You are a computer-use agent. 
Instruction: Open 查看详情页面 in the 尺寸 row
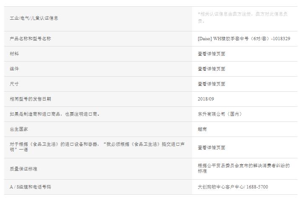(x=212, y=84)
